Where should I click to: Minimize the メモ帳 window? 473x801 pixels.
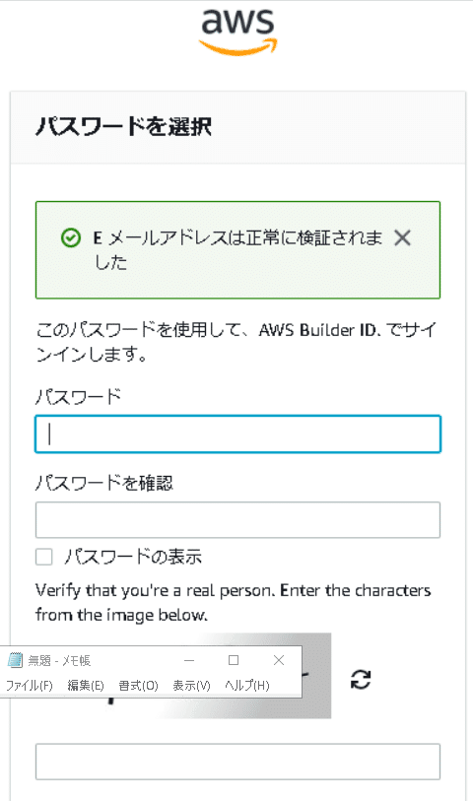click(x=189, y=660)
